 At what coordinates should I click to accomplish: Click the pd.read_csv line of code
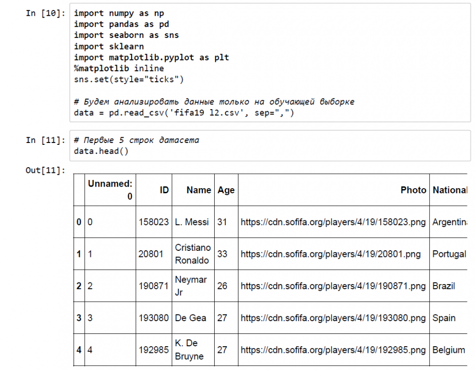pos(184,114)
